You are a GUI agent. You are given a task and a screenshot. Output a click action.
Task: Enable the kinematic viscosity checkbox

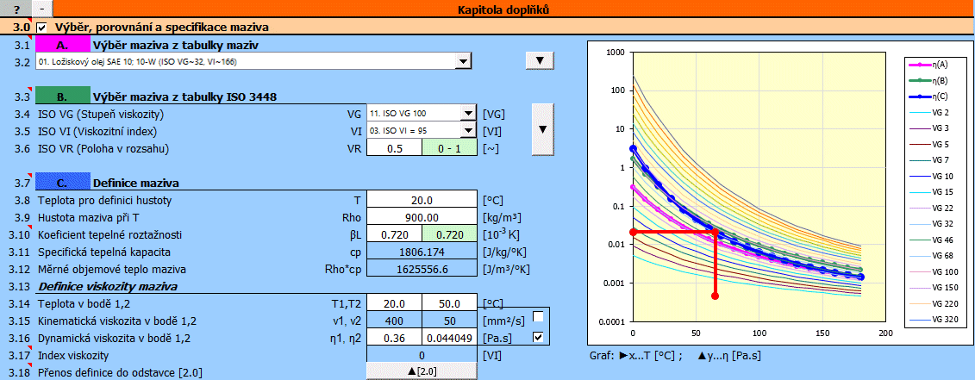point(538,316)
